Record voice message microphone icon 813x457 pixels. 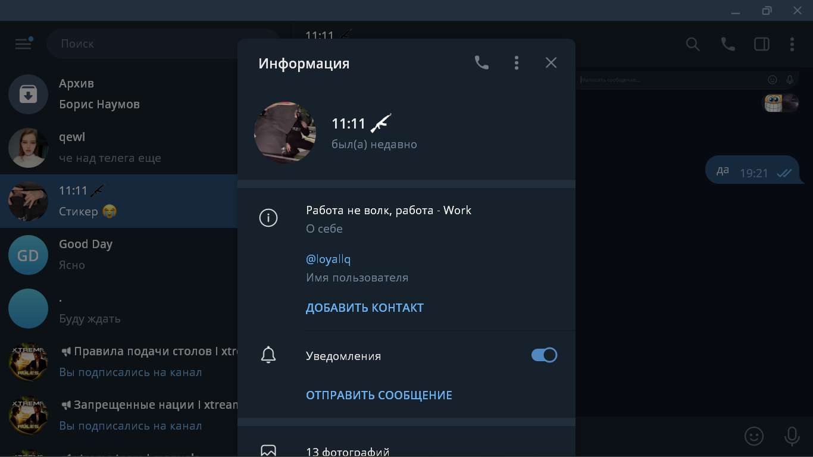(x=792, y=436)
